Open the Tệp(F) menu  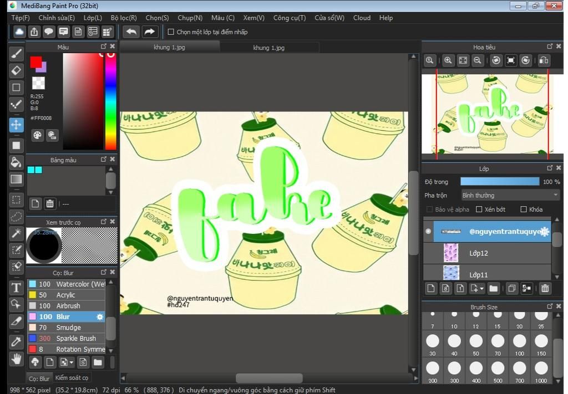(21, 18)
